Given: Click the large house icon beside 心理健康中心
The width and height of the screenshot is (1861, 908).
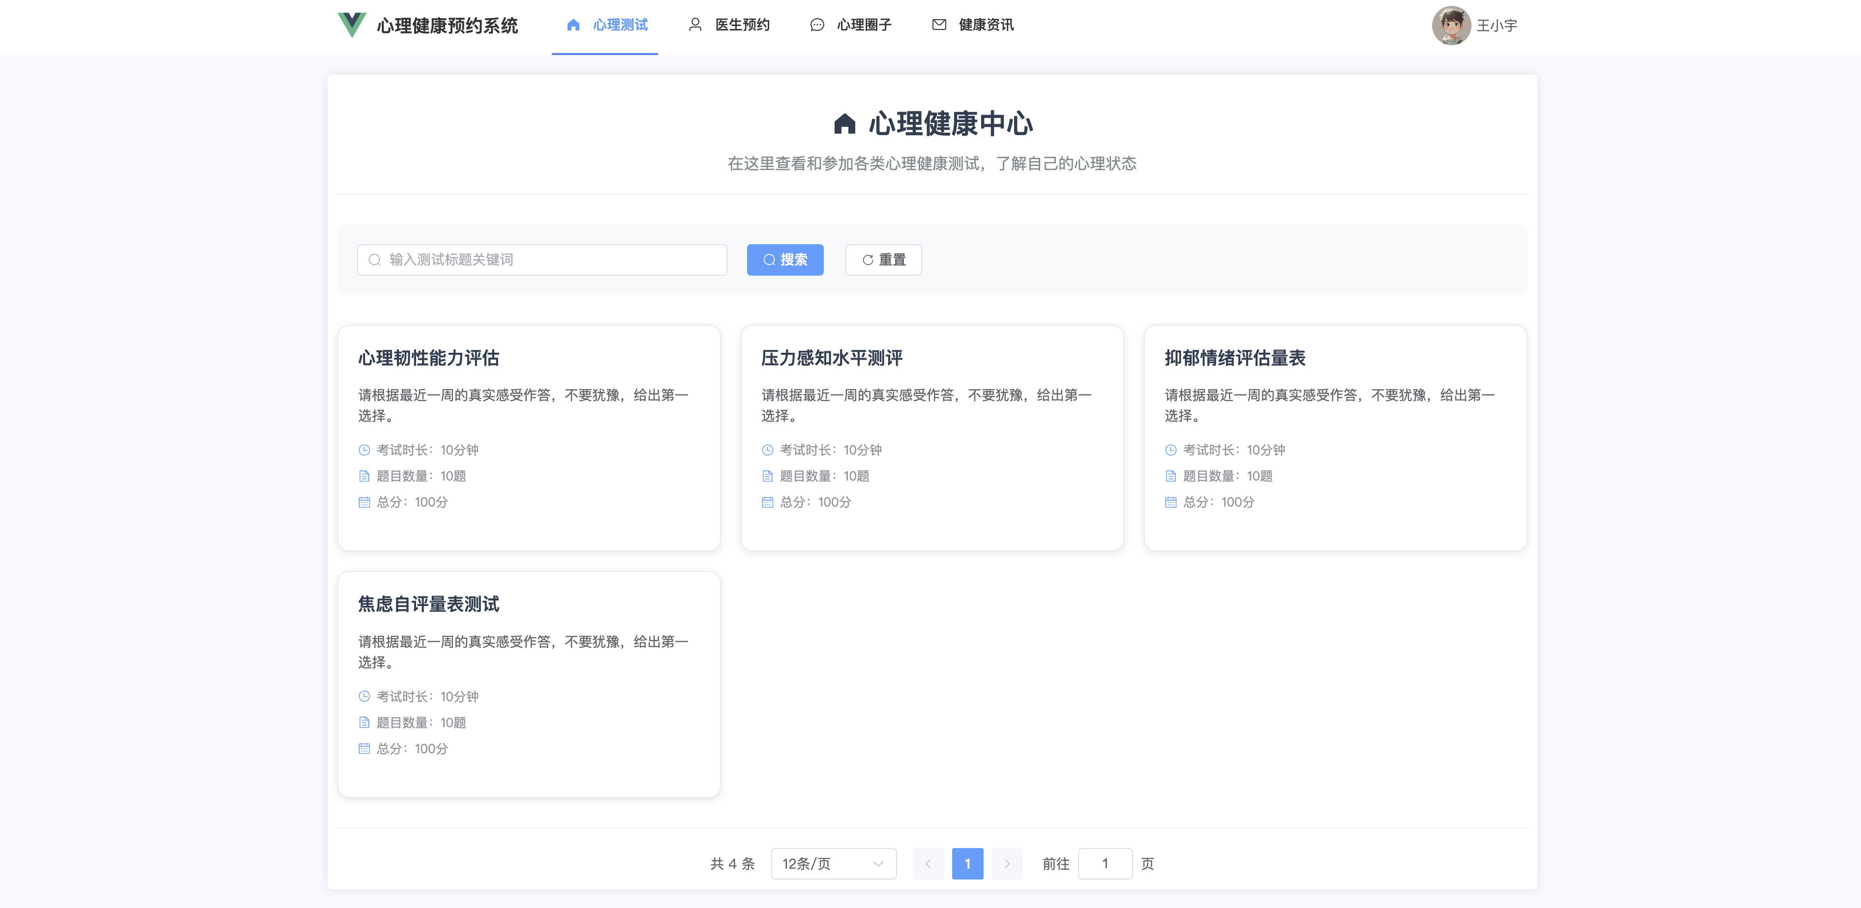Looking at the screenshot, I should 844,124.
